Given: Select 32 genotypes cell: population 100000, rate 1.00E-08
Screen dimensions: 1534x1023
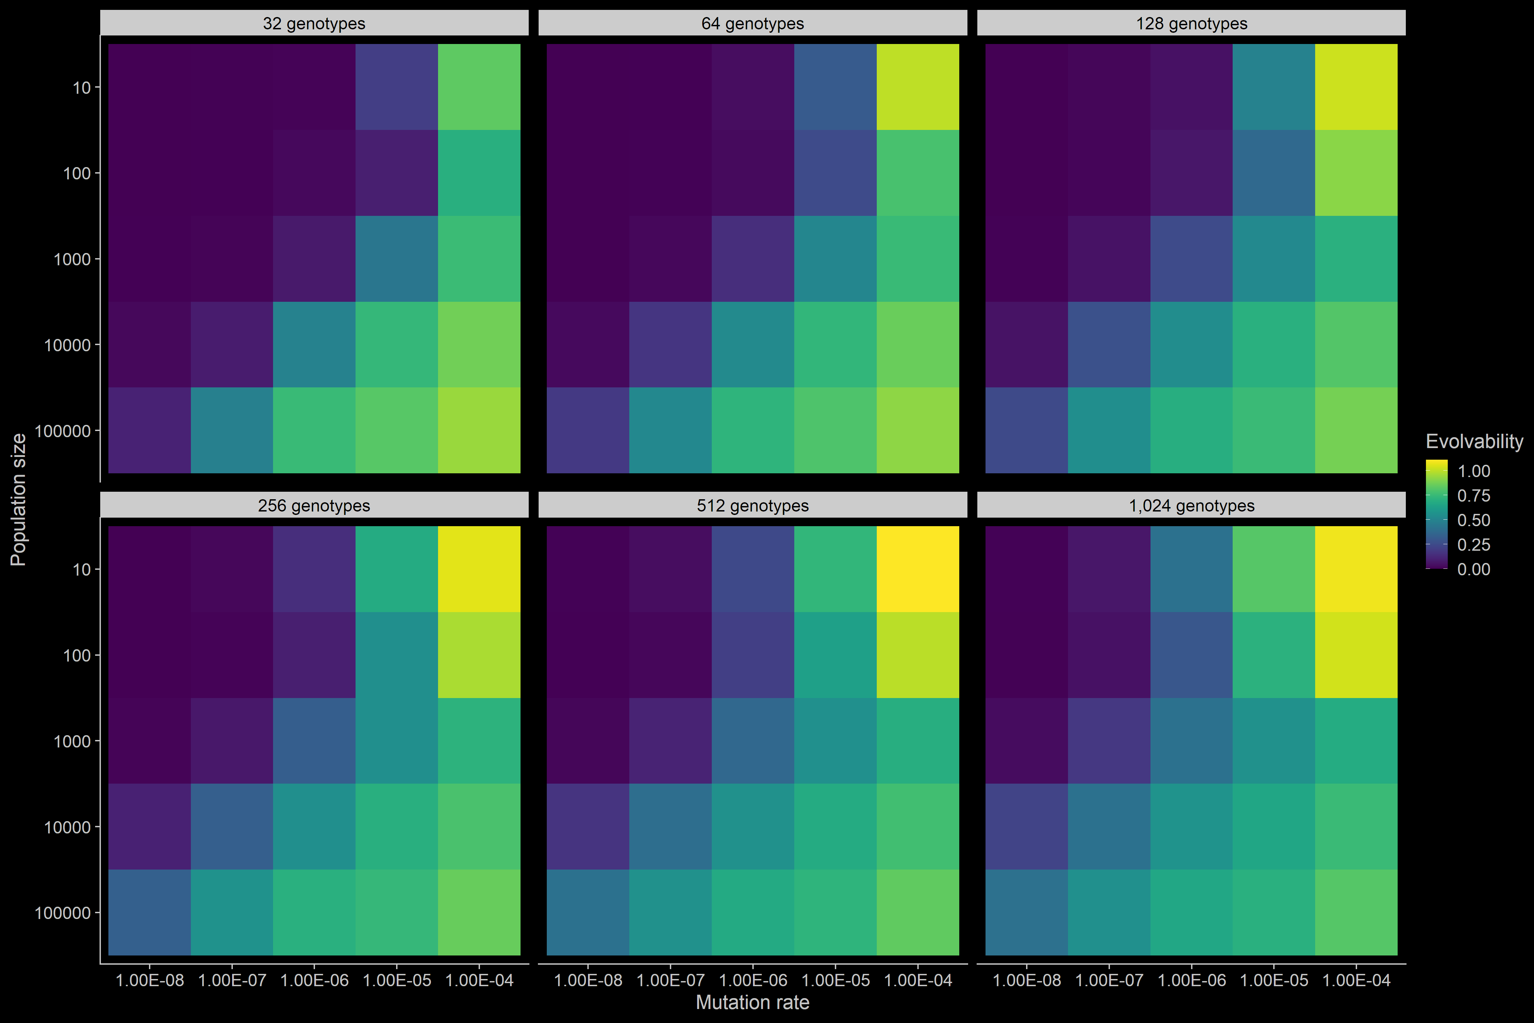Looking at the screenshot, I should tap(149, 431).
